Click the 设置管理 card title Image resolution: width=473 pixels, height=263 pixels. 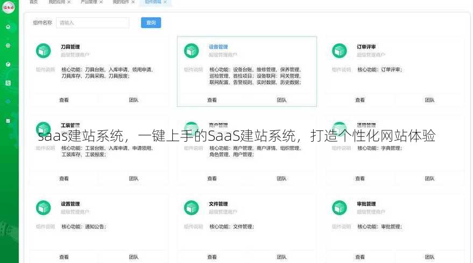point(70,204)
